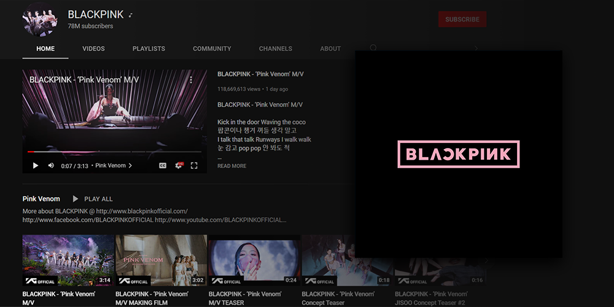Click the SUBSCRIBE button
Viewport: 614px width, 307px height.
[x=462, y=19]
